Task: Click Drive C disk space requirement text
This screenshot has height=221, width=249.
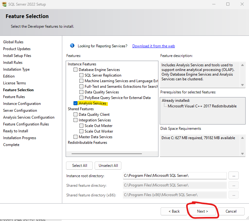Action: click(x=198, y=138)
